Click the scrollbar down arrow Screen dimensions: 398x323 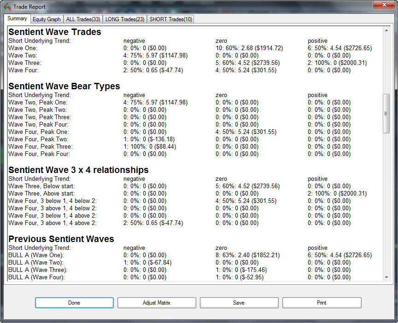click(x=386, y=277)
